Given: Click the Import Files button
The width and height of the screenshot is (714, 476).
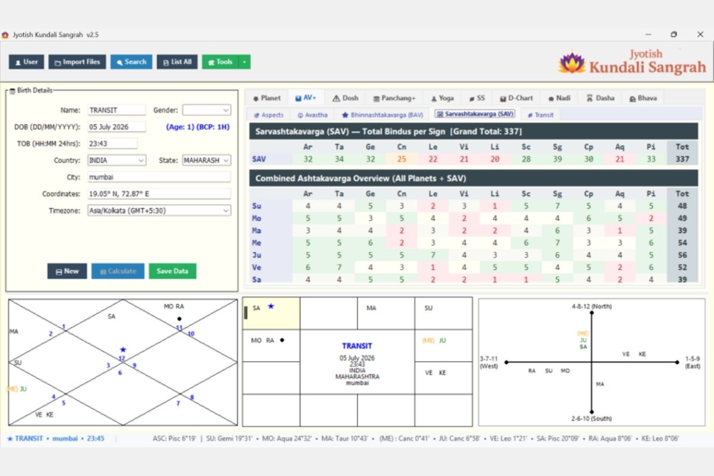Looking at the screenshot, I should 77,62.
